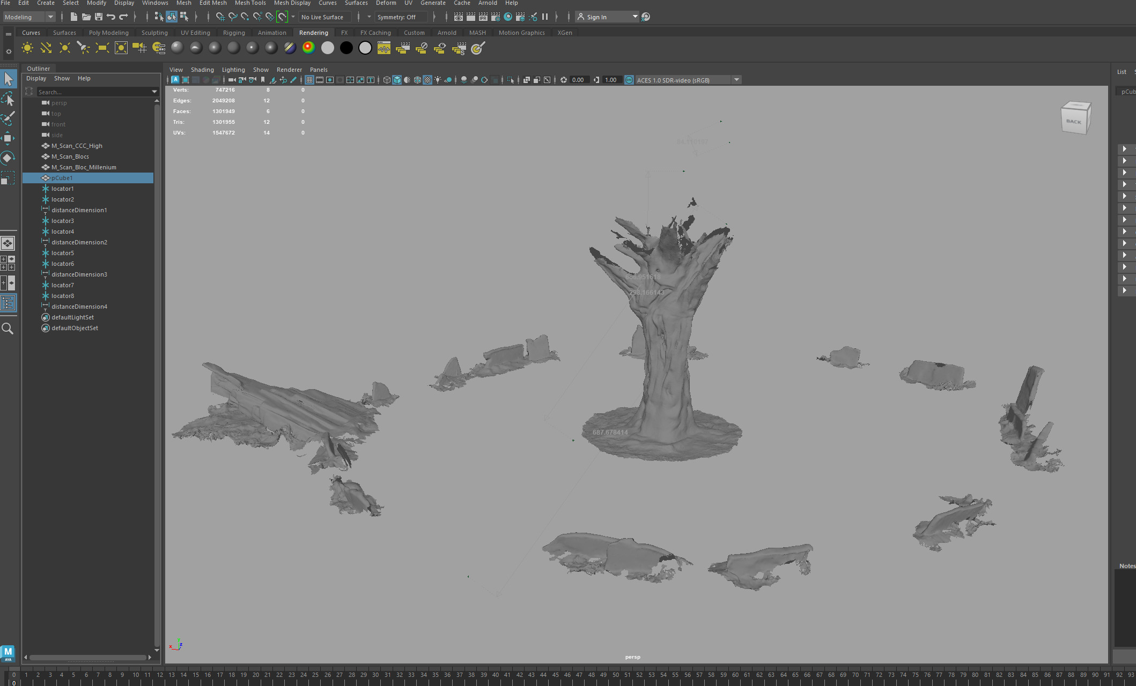Click the striped sphere material shelf icon
This screenshot has width=1136, height=686.
(290, 48)
